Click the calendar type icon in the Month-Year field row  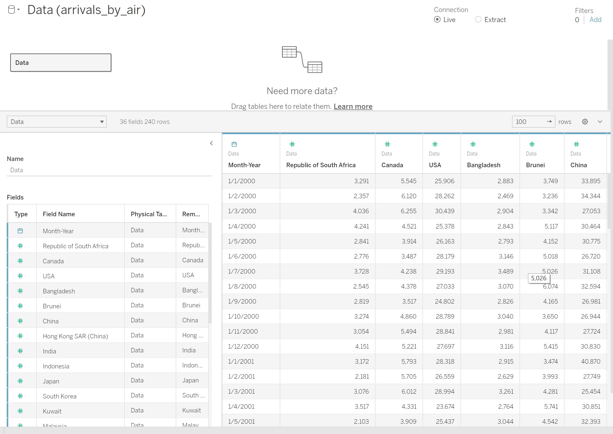[20, 231]
